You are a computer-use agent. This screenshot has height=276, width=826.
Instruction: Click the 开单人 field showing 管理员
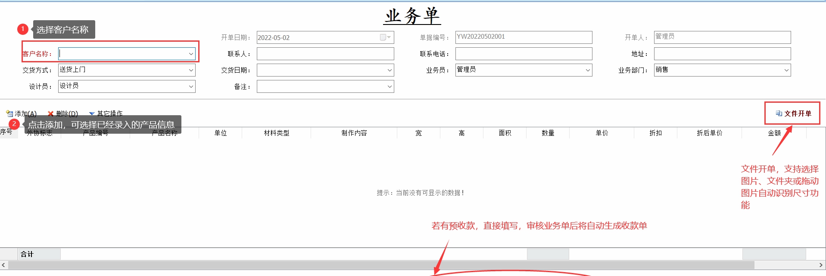pyautogui.click(x=722, y=37)
